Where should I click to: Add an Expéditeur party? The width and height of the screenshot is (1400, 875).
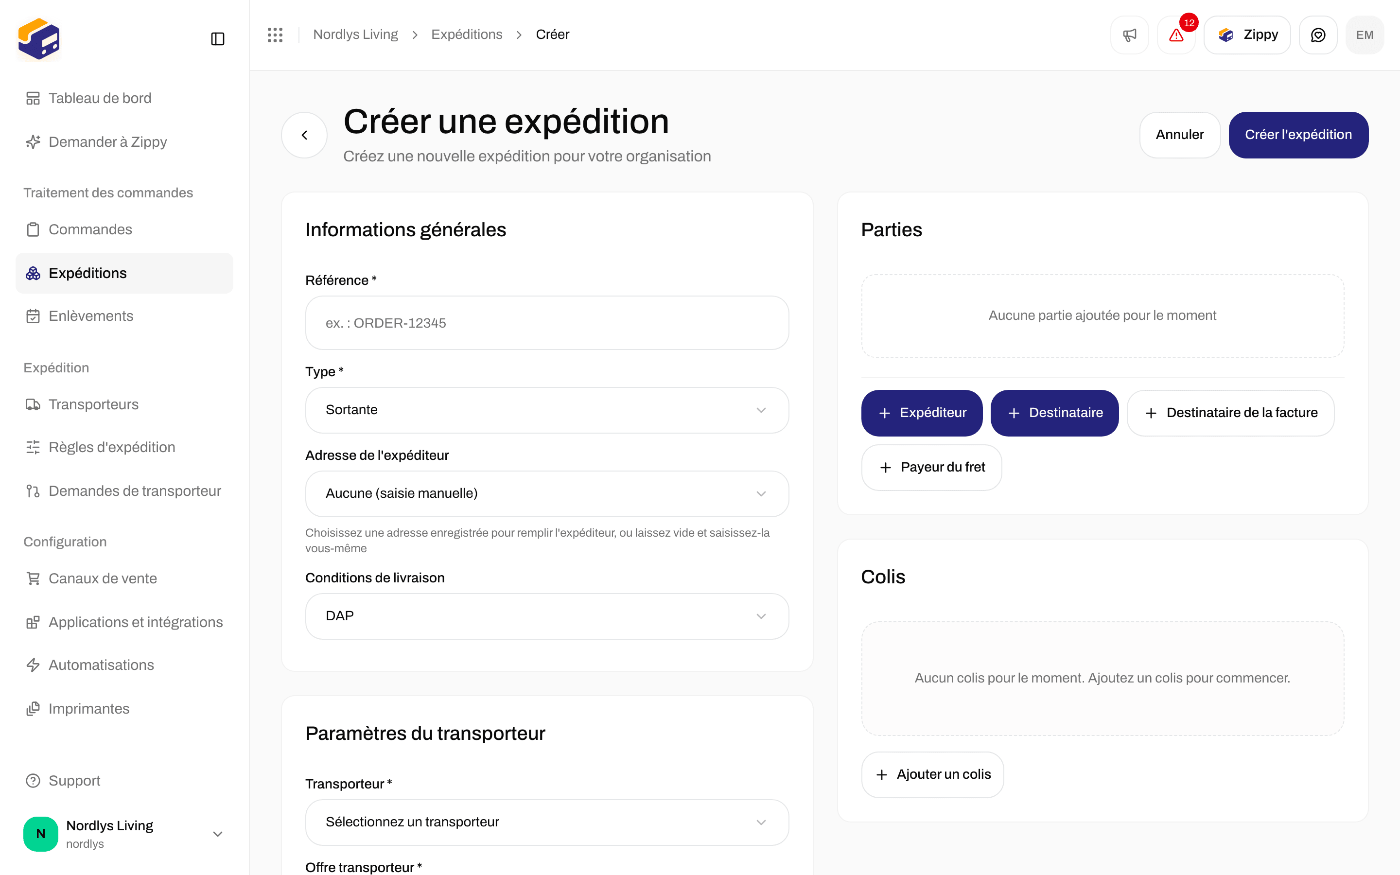(922, 413)
